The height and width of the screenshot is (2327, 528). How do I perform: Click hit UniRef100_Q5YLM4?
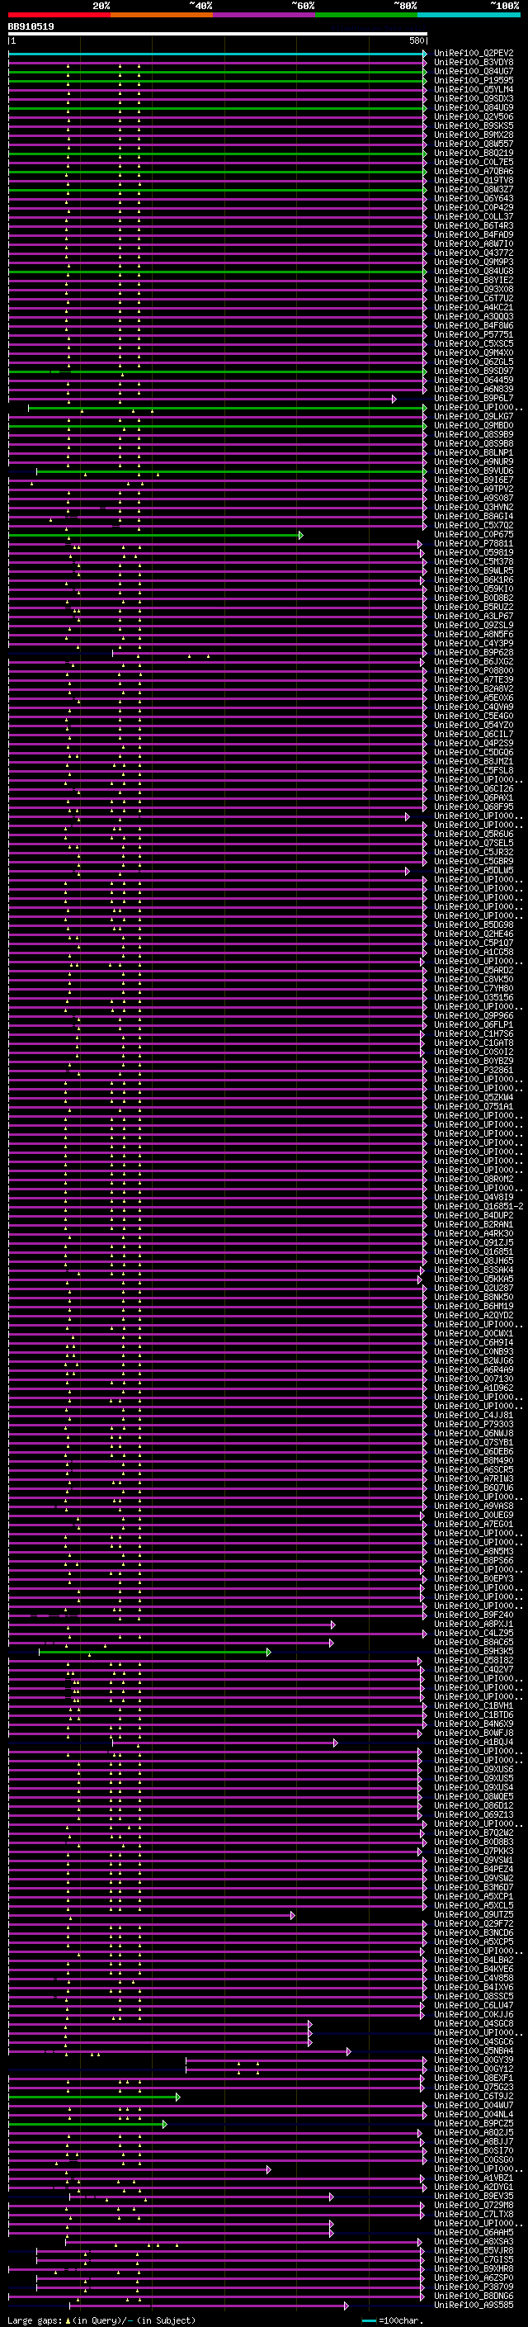(x=474, y=89)
